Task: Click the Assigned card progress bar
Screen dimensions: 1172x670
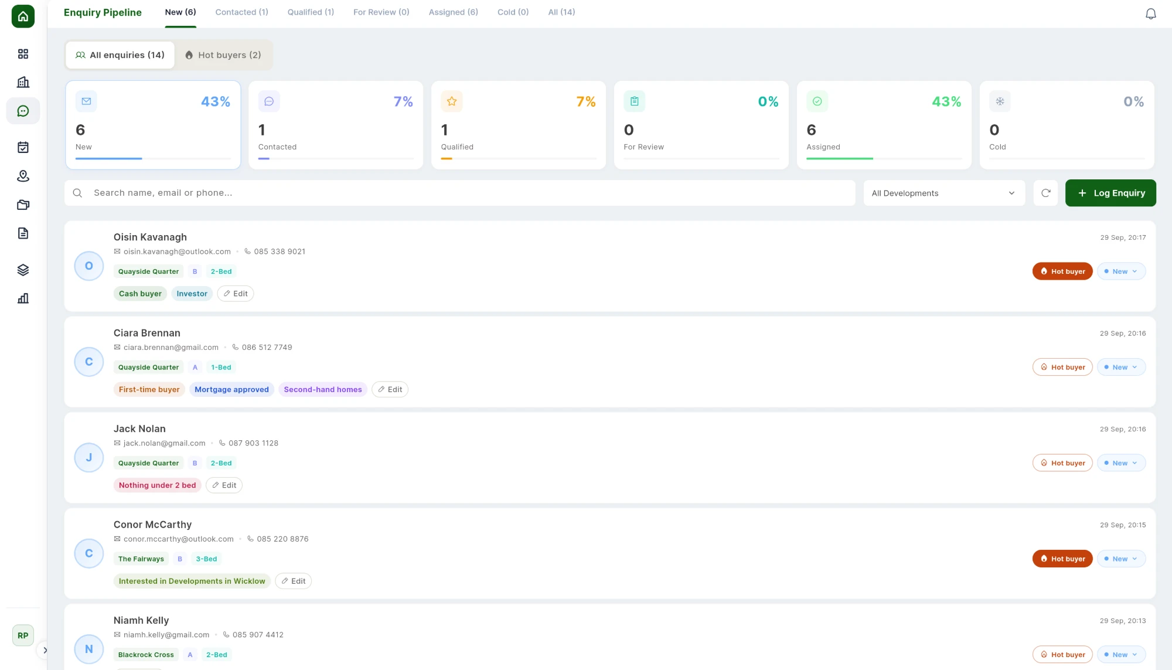Action: point(884,158)
